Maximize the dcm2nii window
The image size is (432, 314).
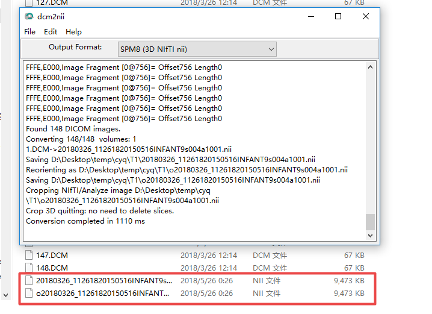tap(338, 16)
